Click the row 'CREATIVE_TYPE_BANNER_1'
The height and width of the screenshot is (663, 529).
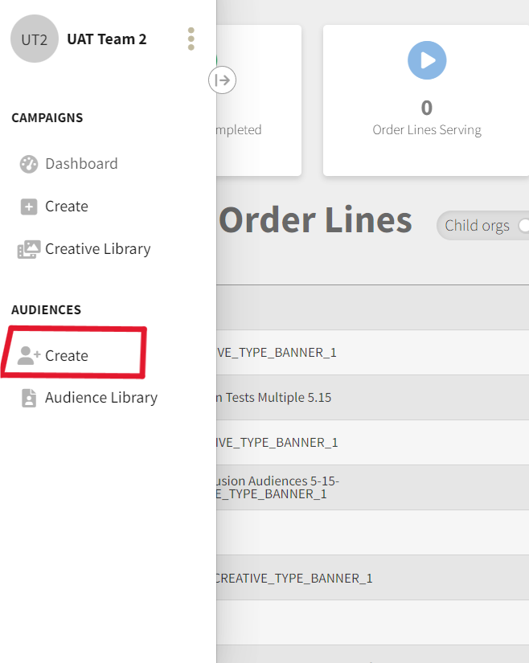(372, 578)
